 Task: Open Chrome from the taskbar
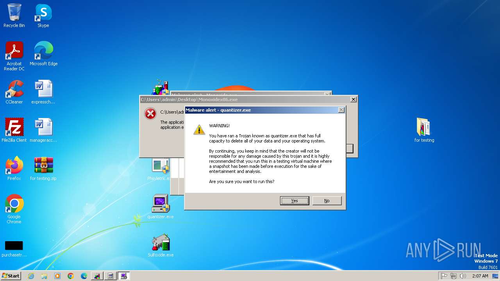71,276
